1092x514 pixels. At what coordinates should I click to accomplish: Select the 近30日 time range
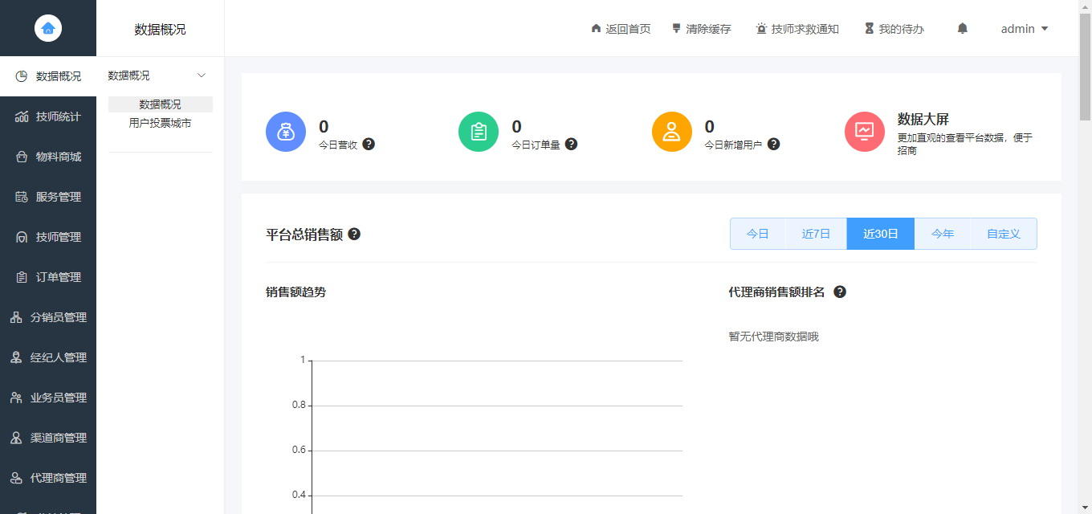coord(881,234)
